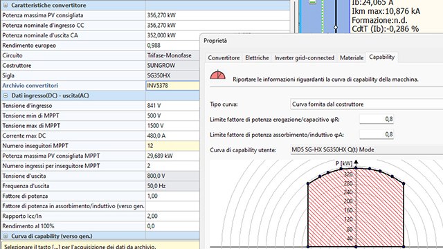
Task: Click the capability curve gauge icon
Action: [x=217, y=75]
